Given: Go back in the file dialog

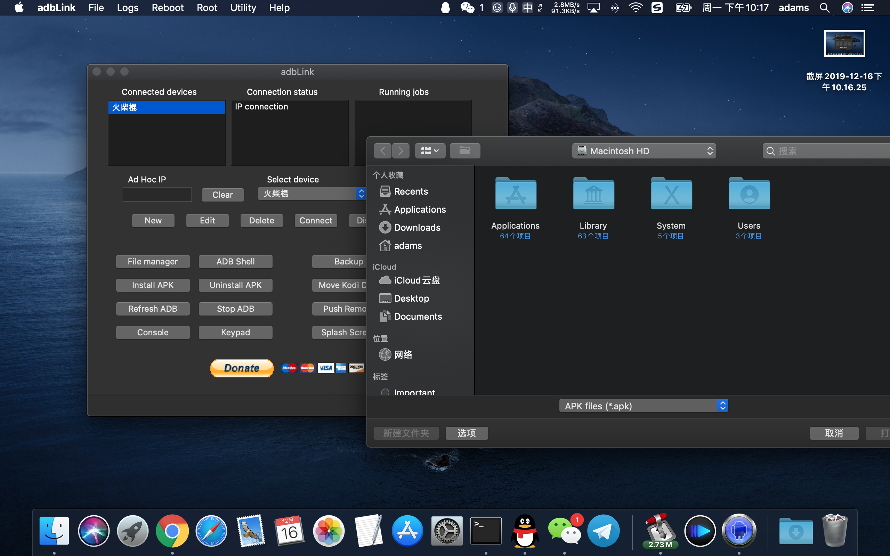Looking at the screenshot, I should pos(383,151).
